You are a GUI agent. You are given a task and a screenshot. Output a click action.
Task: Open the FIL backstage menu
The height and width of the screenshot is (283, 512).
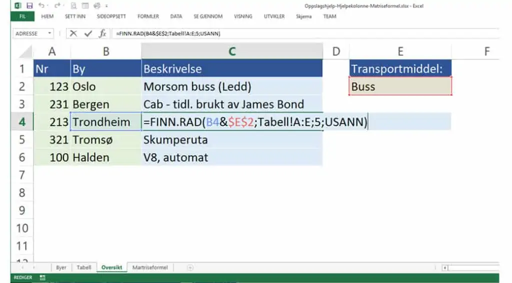[22, 16]
